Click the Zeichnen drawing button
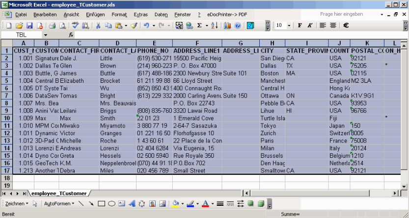 point(17,203)
